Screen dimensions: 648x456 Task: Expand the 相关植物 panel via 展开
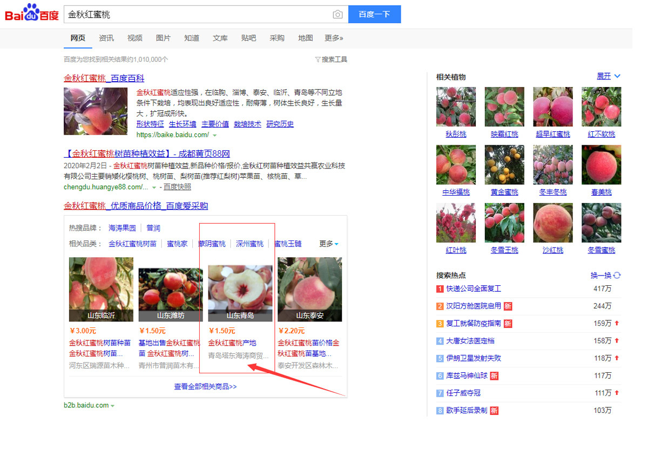pyautogui.click(x=609, y=76)
